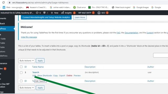The width and height of the screenshot is (168, 94).
Task: Open the Assassin's Creed IV bookmark icon
Action: point(27,7)
